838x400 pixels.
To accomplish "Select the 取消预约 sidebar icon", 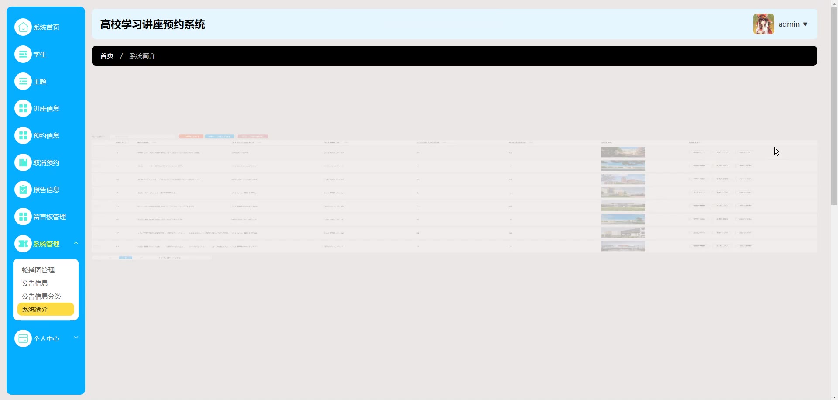I will [x=23, y=162].
